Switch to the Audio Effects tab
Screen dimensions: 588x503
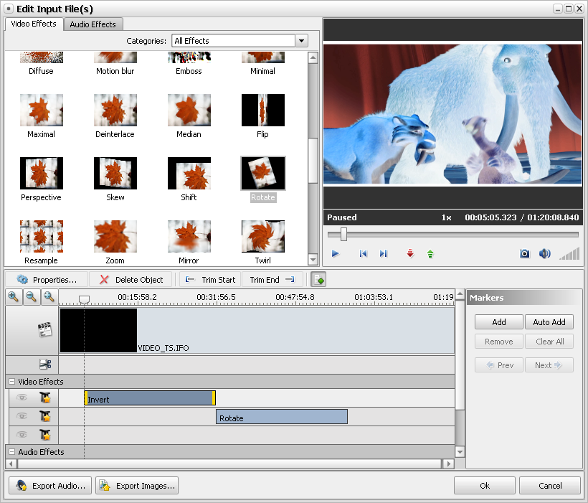click(93, 24)
